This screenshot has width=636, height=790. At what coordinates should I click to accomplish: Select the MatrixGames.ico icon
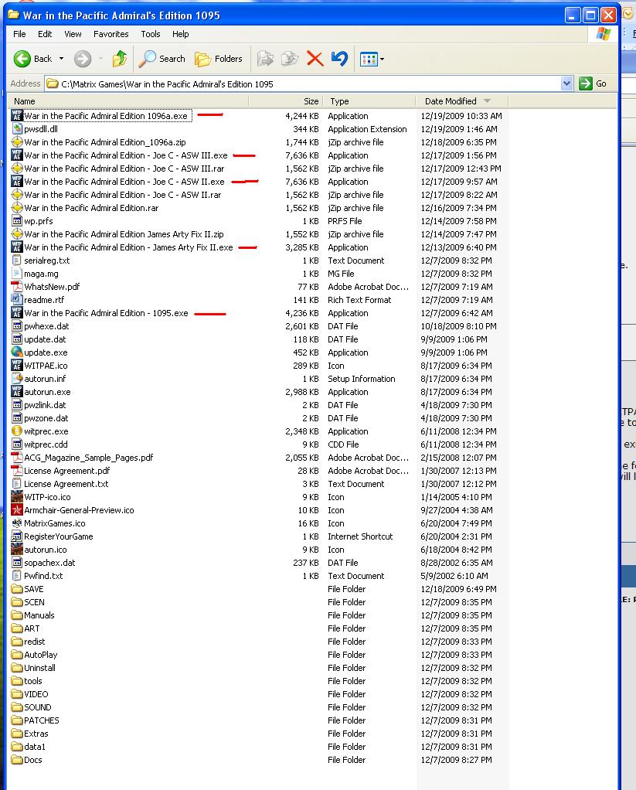pos(17,523)
